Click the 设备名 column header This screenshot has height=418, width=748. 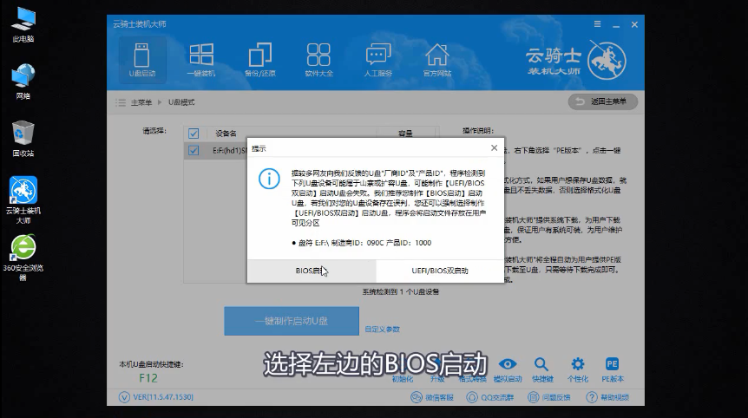pyautogui.click(x=226, y=134)
